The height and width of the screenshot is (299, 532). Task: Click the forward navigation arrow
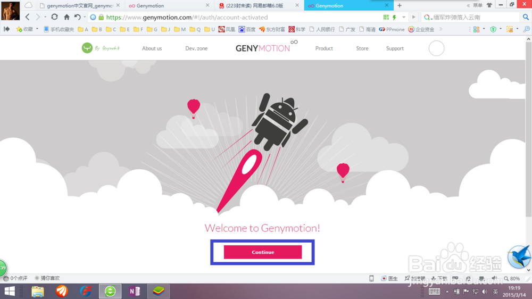(x=38, y=17)
